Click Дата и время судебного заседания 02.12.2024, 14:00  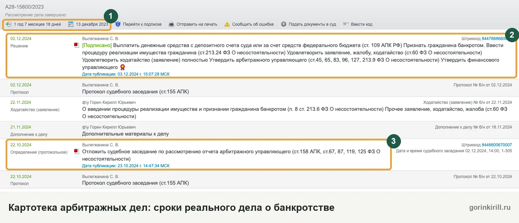pyautogui.click(x=454, y=151)
